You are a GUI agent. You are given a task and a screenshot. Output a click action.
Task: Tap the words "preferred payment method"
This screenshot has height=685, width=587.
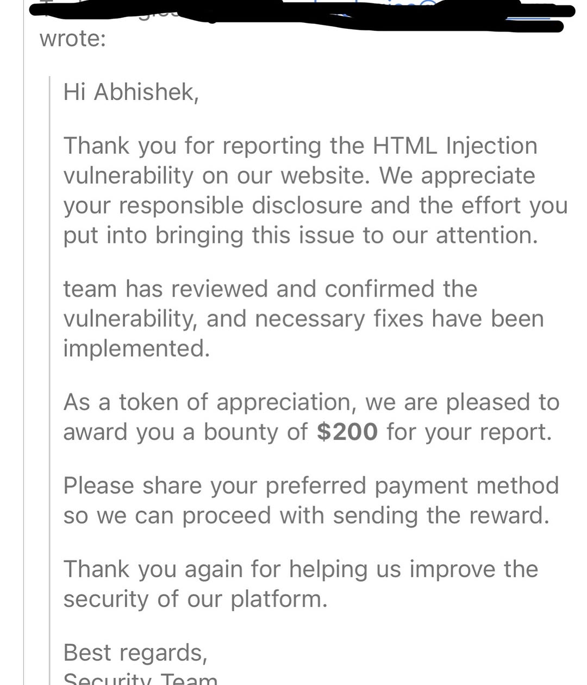tap(412, 485)
